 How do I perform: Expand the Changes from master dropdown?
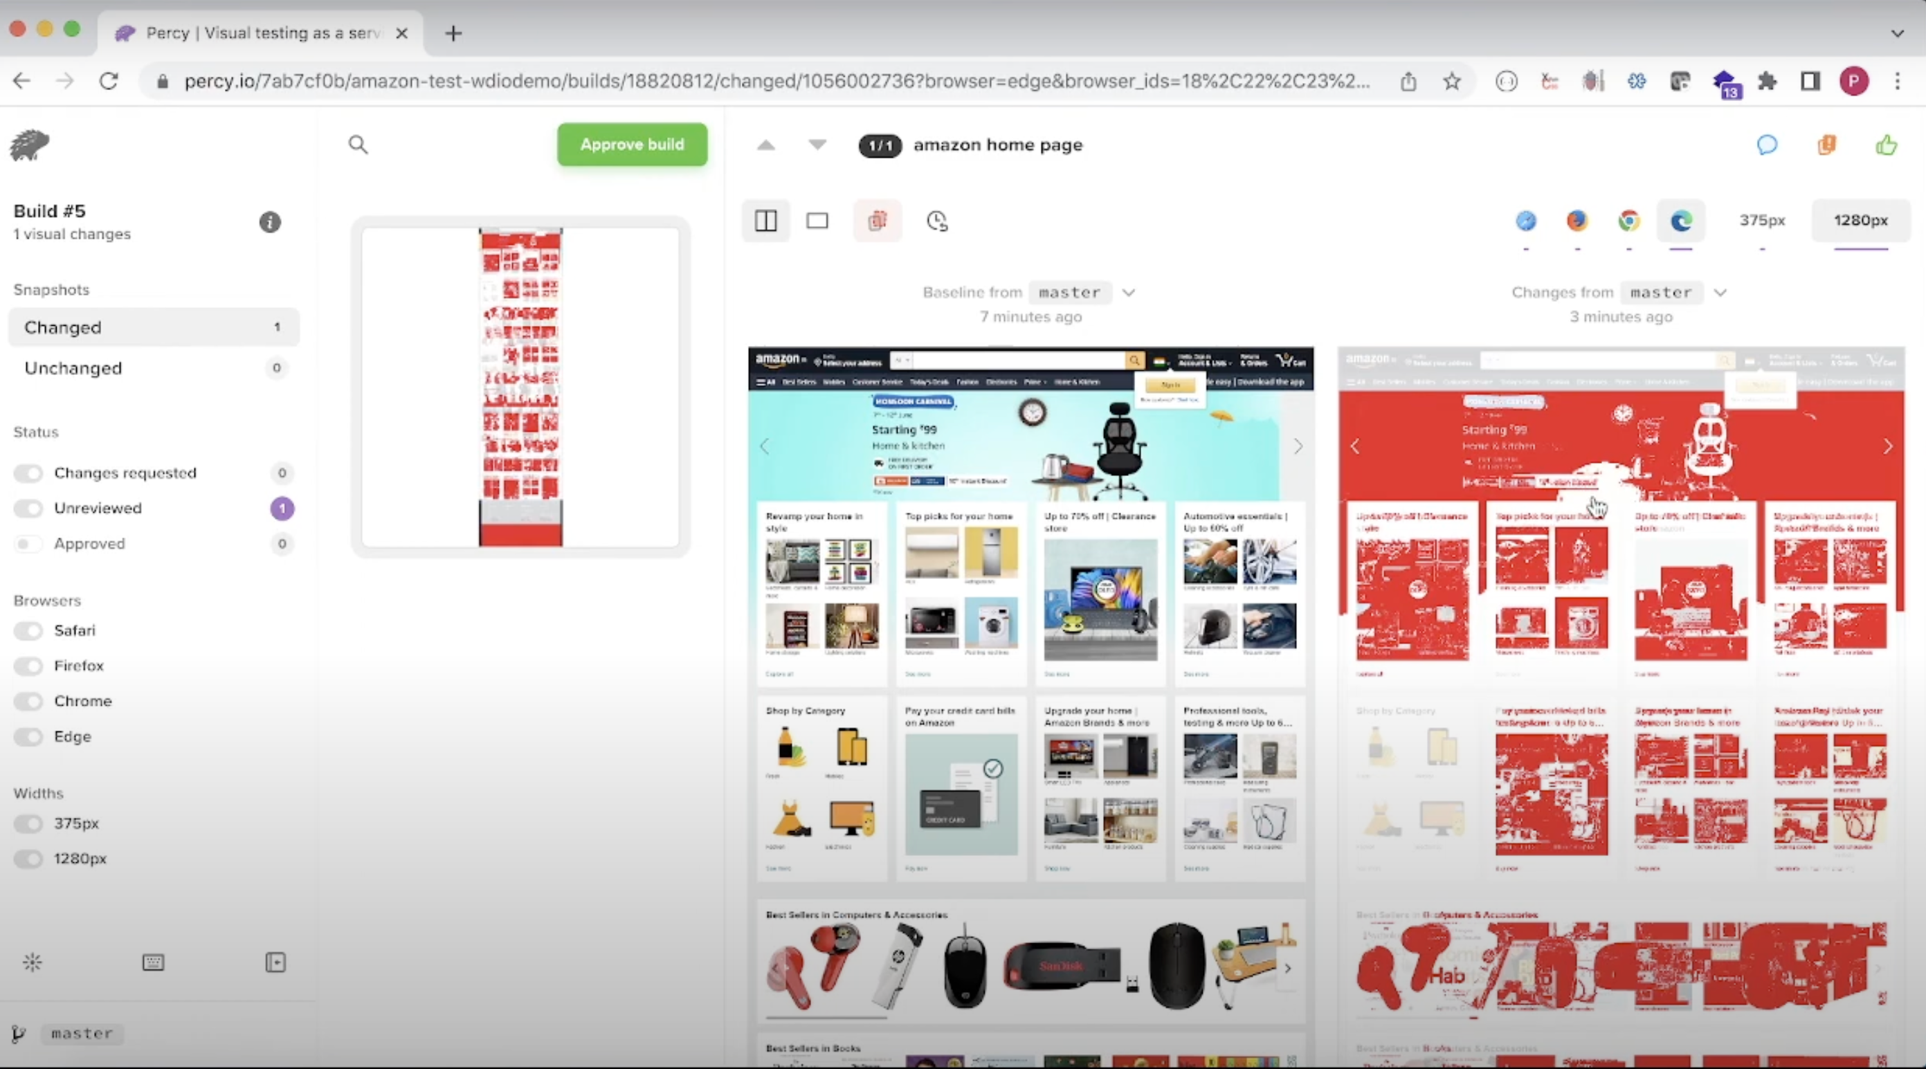(1720, 292)
